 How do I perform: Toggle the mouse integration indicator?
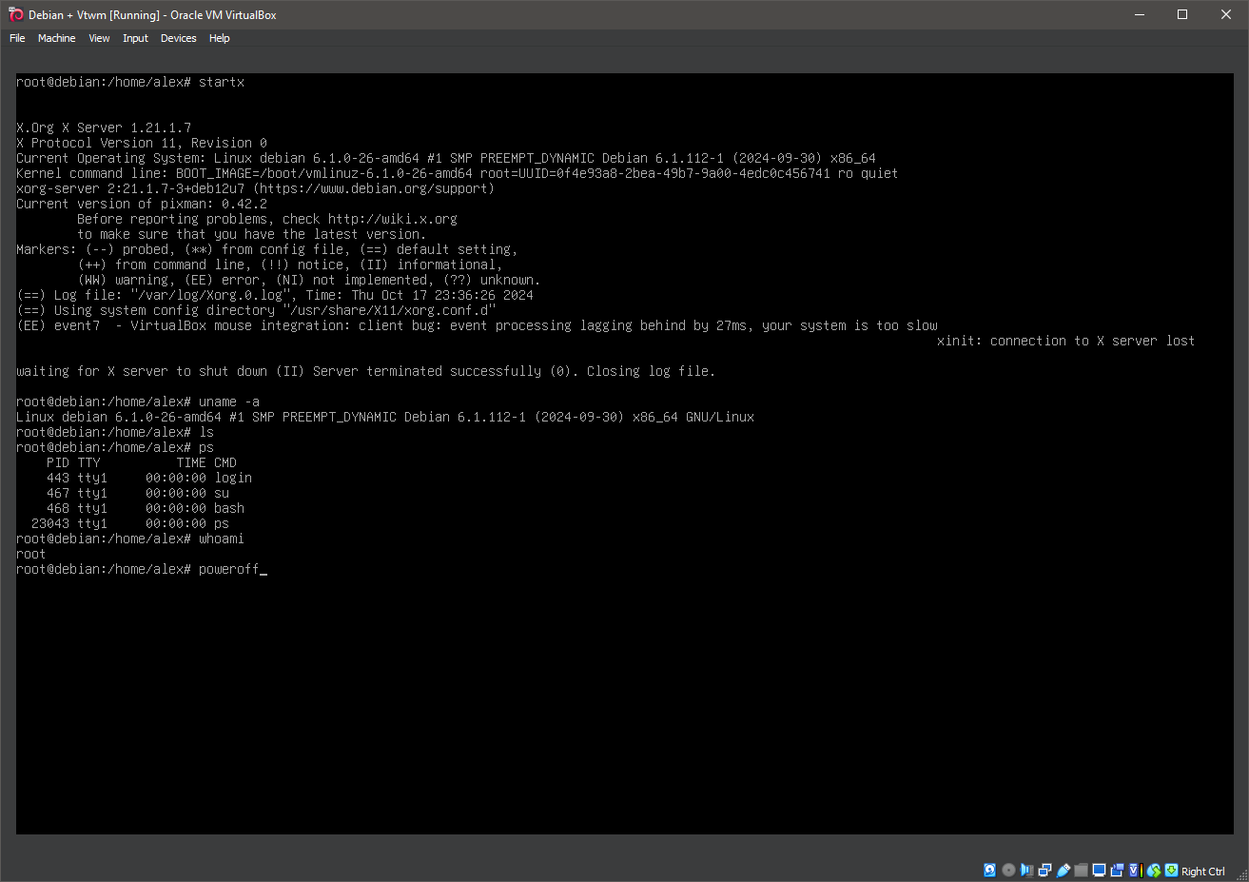(1154, 870)
